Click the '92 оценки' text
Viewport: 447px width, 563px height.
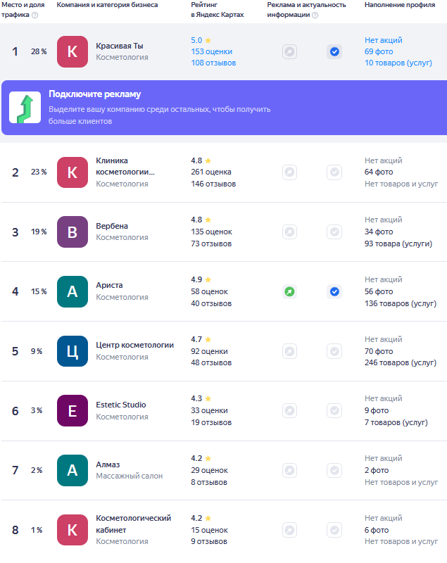(209, 351)
